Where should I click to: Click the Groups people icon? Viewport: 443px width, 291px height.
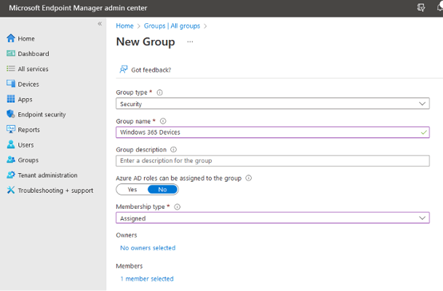(x=11, y=159)
